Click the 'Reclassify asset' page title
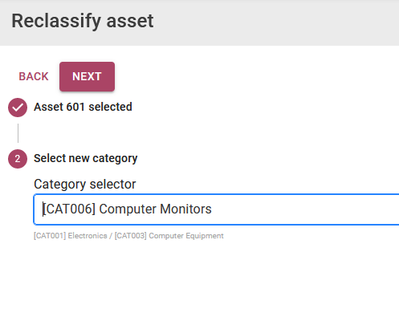Image resolution: width=399 pixels, height=317 pixels. [x=83, y=21]
